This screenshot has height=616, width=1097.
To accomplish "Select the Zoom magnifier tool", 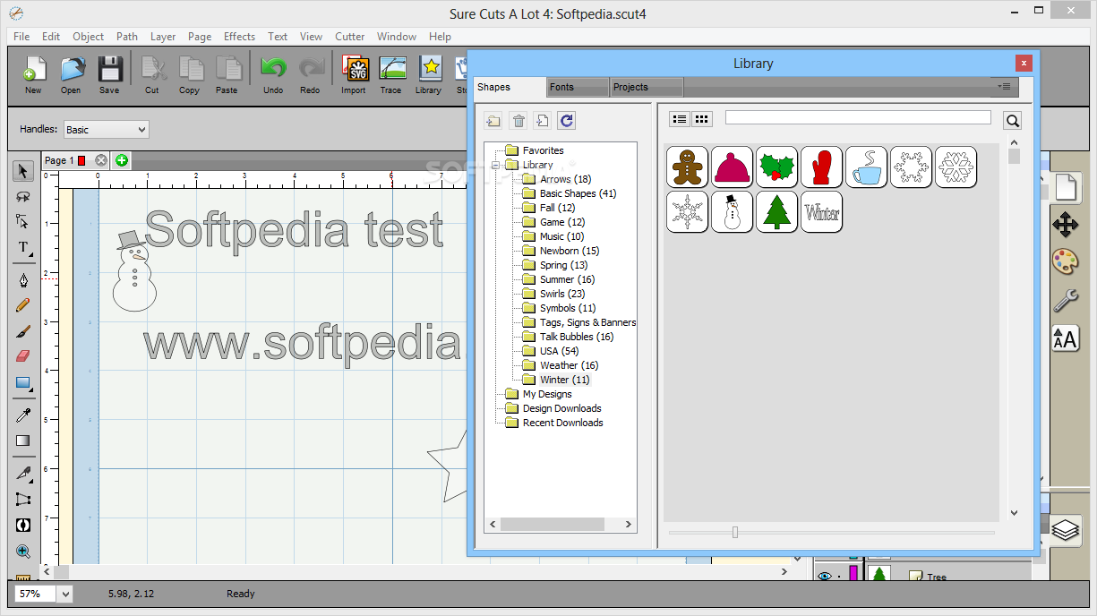I will point(23,552).
